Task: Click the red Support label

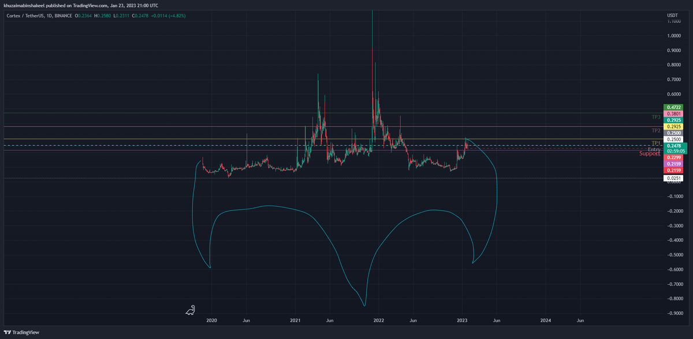Action: click(x=650, y=153)
